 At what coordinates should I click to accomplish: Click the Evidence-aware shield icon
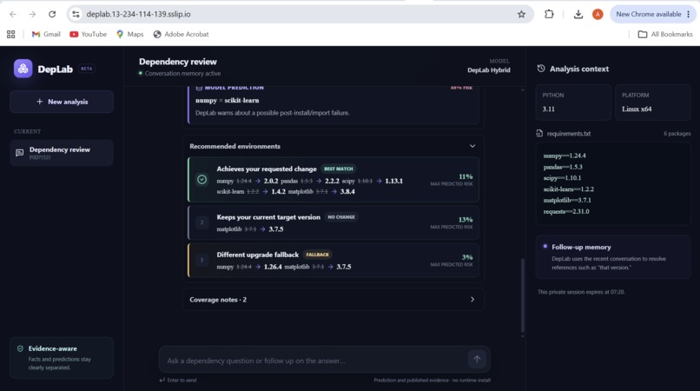pos(20,348)
